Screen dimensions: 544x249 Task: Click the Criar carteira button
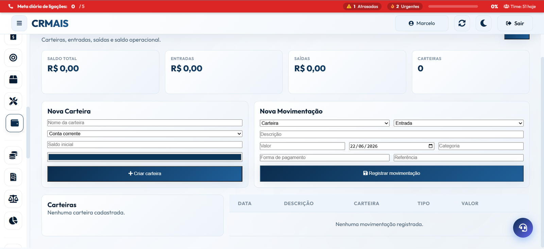145,174
